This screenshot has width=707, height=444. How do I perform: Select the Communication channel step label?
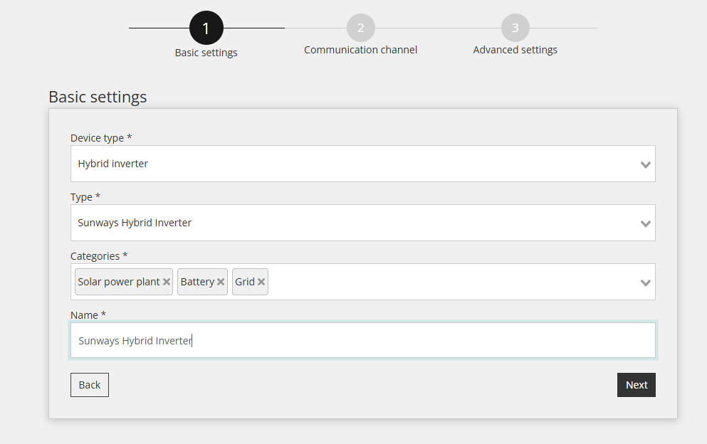tap(361, 50)
